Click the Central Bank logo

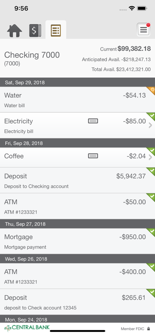point(27,328)
